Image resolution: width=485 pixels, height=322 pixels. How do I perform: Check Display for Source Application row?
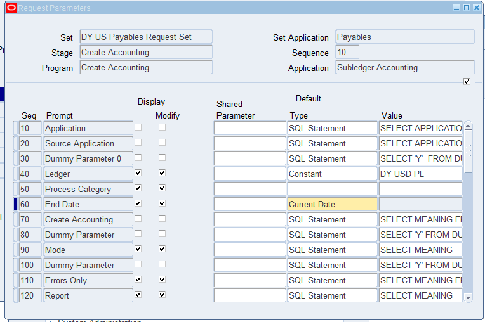click(x=138, y=143)
